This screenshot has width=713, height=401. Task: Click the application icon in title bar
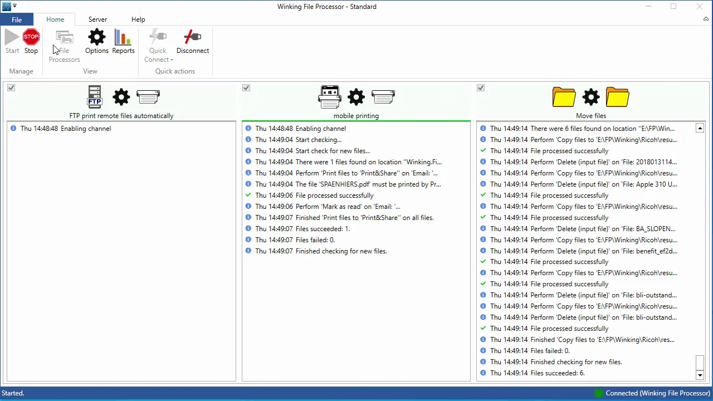[7, 6]
